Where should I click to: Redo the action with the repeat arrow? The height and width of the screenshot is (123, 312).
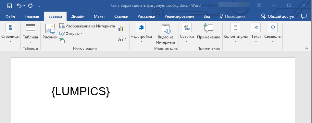31,5
